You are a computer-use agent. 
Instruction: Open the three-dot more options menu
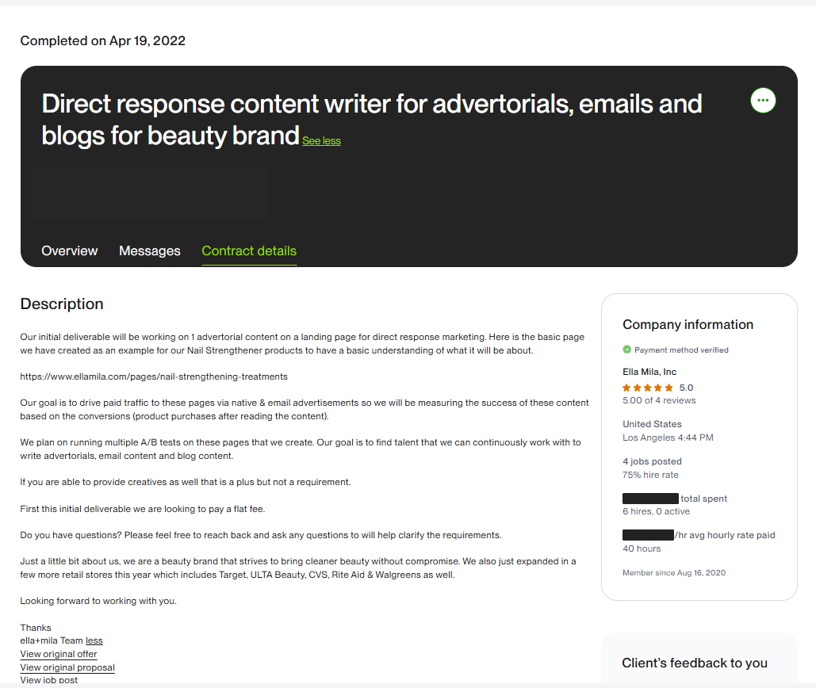coord(763,101)
